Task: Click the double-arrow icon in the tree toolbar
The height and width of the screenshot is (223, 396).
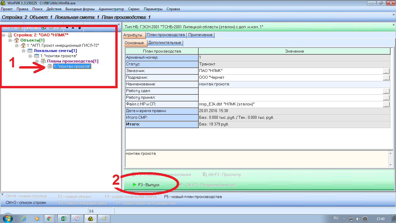Action: pyautogui.click(x=79, y=28)
